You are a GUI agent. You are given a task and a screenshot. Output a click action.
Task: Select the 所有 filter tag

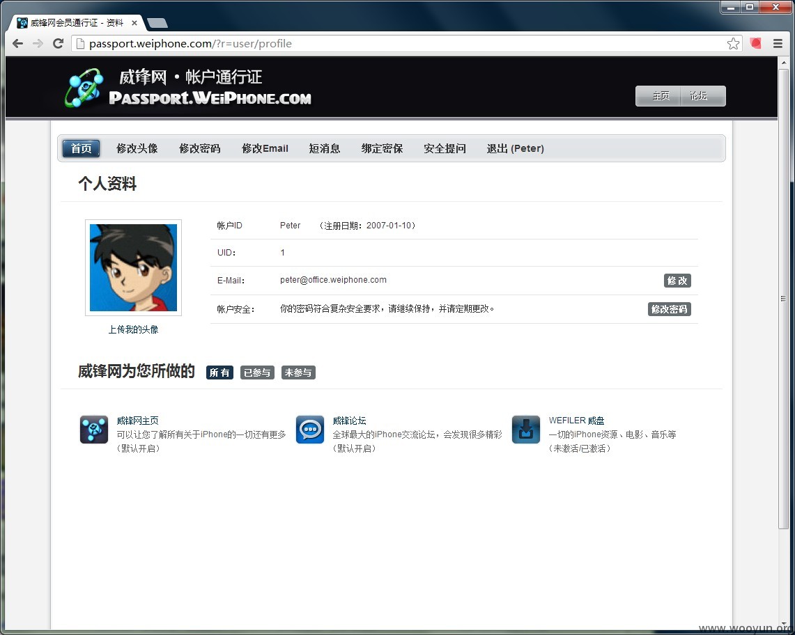point(219,373)
